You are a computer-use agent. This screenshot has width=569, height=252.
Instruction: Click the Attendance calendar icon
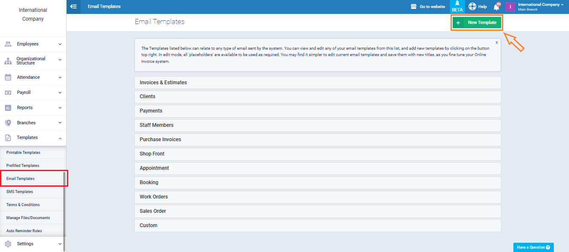8,77
